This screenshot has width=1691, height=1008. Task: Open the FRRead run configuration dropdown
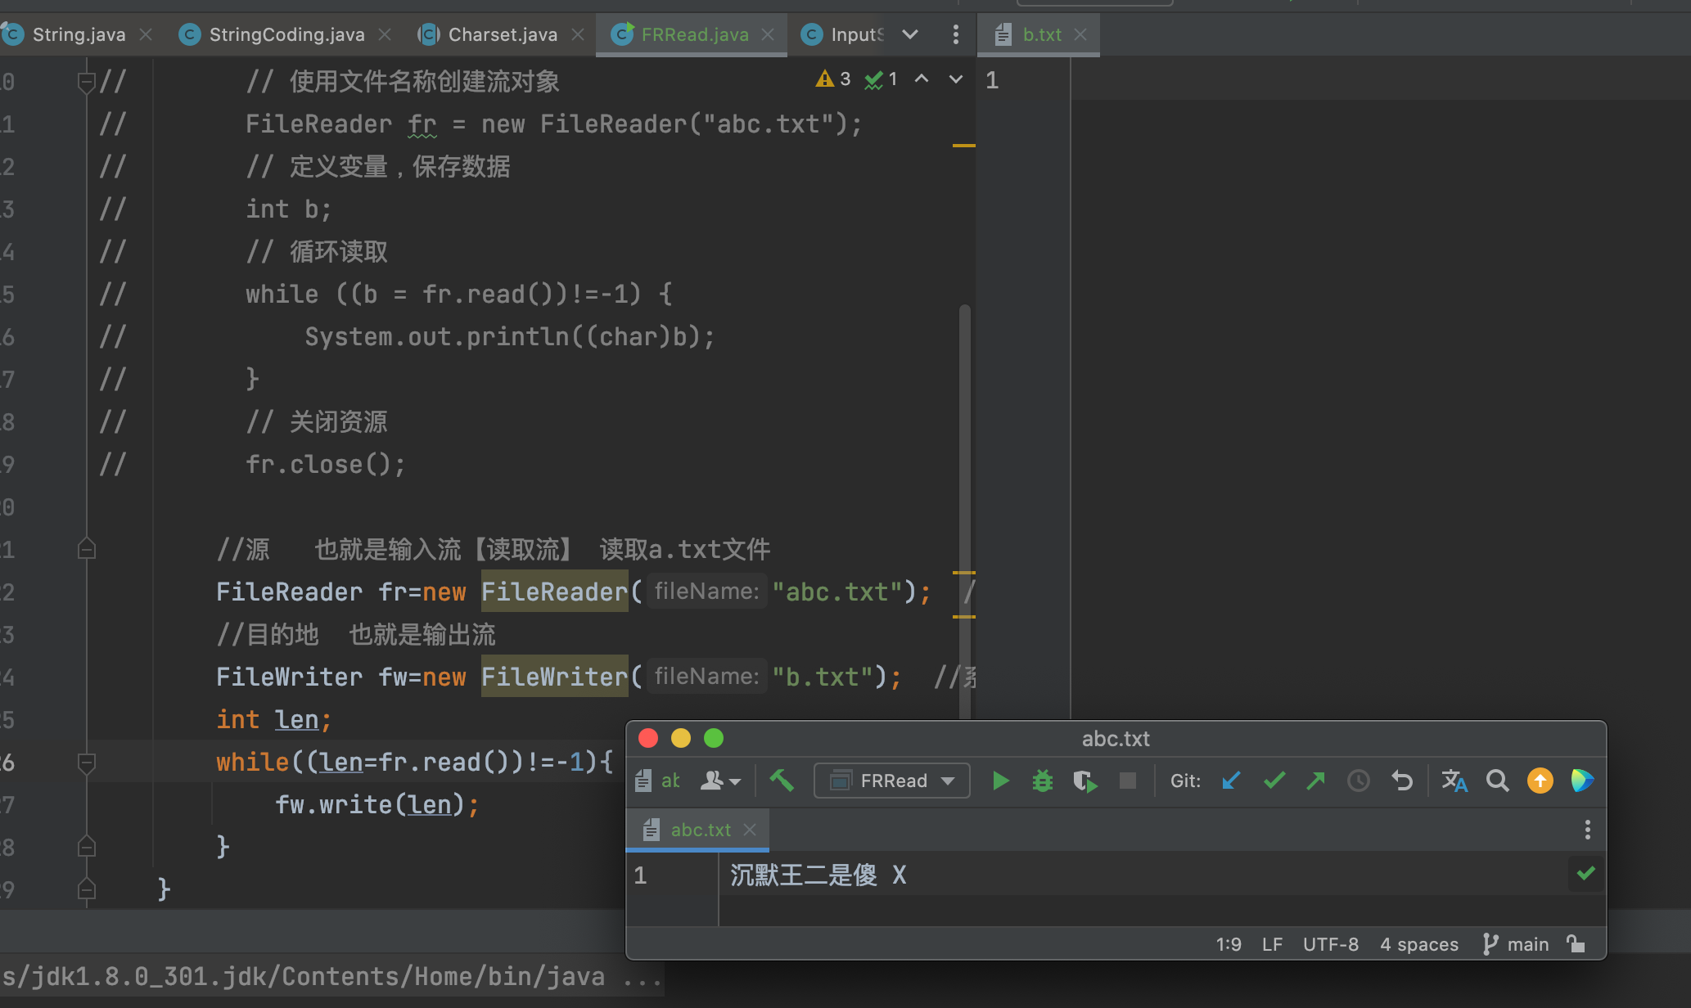(x=891, y=781)
